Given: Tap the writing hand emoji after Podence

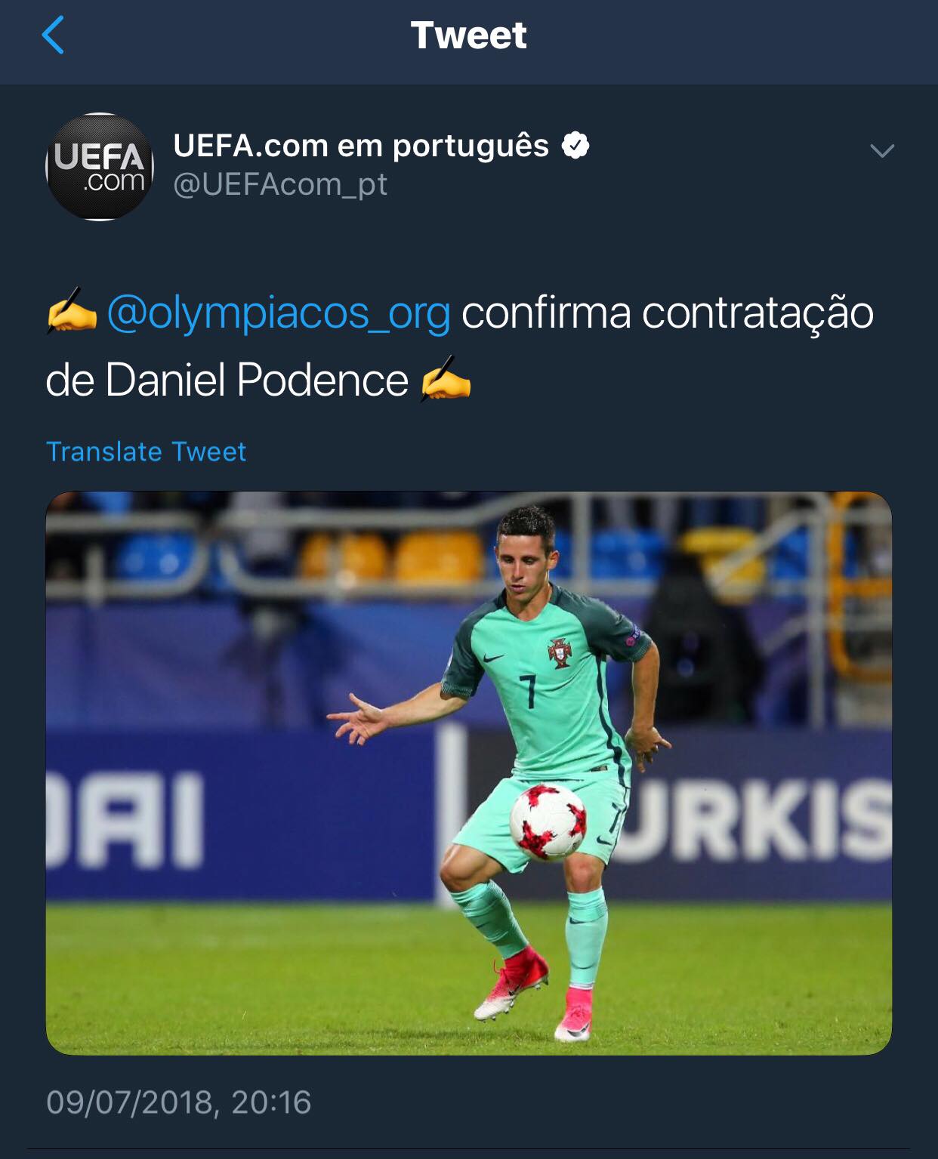Looking at the screenshot, I should click(446, 378).
